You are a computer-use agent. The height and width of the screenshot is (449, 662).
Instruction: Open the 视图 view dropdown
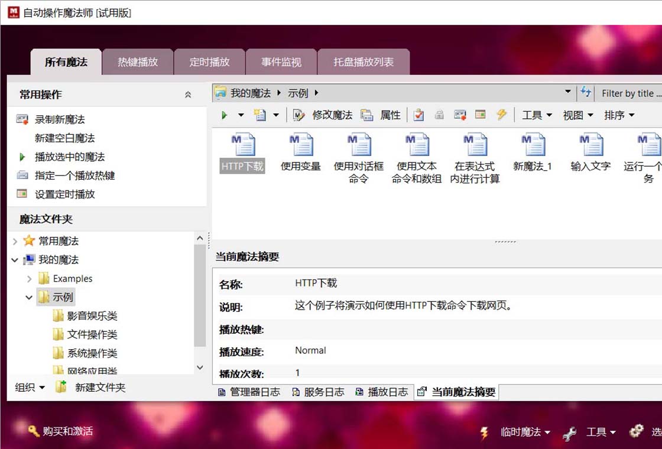(x=577, y=115)
